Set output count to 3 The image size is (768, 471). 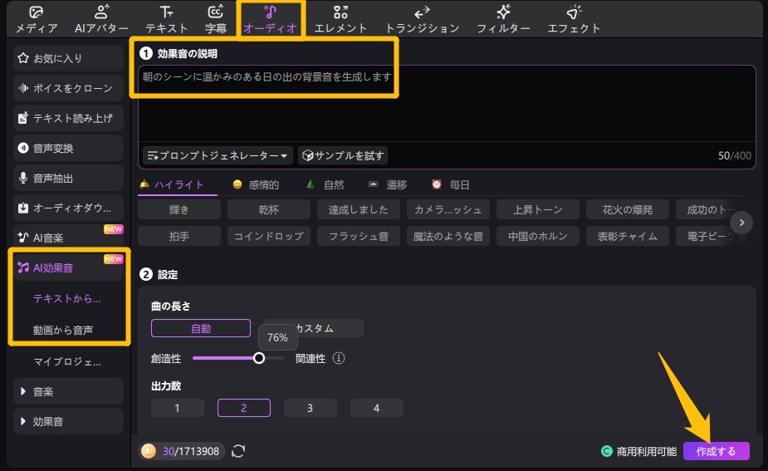click(310, 408)
